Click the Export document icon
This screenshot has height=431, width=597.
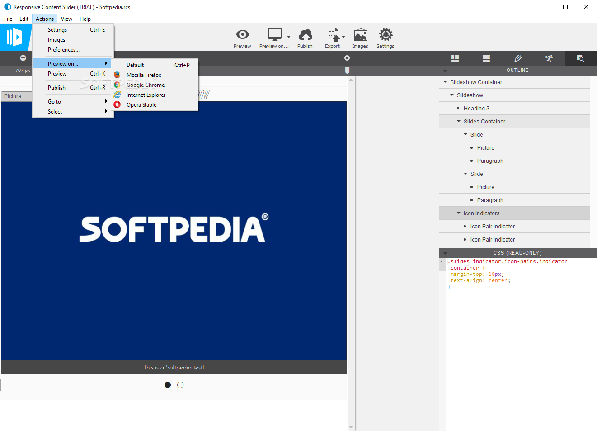tap(333, 34)
